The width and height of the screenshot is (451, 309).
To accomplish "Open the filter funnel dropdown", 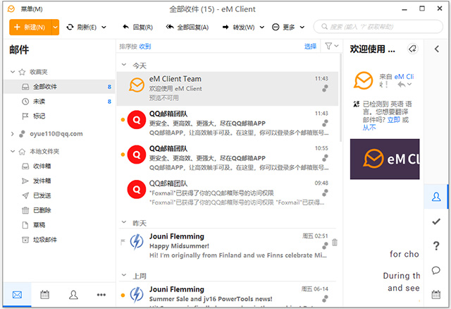I will 331,46.
